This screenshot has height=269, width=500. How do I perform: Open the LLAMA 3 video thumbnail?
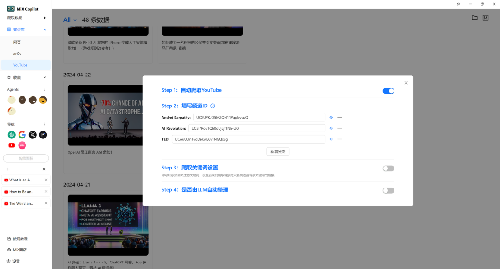click(x=108, y=225)
